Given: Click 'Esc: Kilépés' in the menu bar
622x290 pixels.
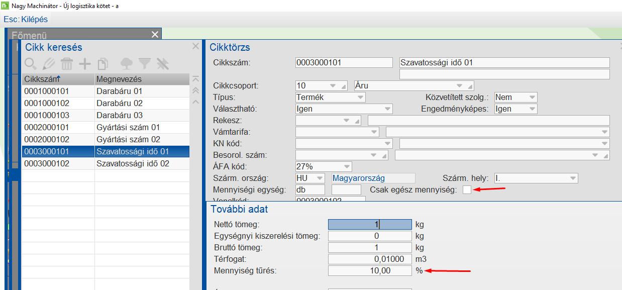Looking at the screenshot, I should point(26,19).
